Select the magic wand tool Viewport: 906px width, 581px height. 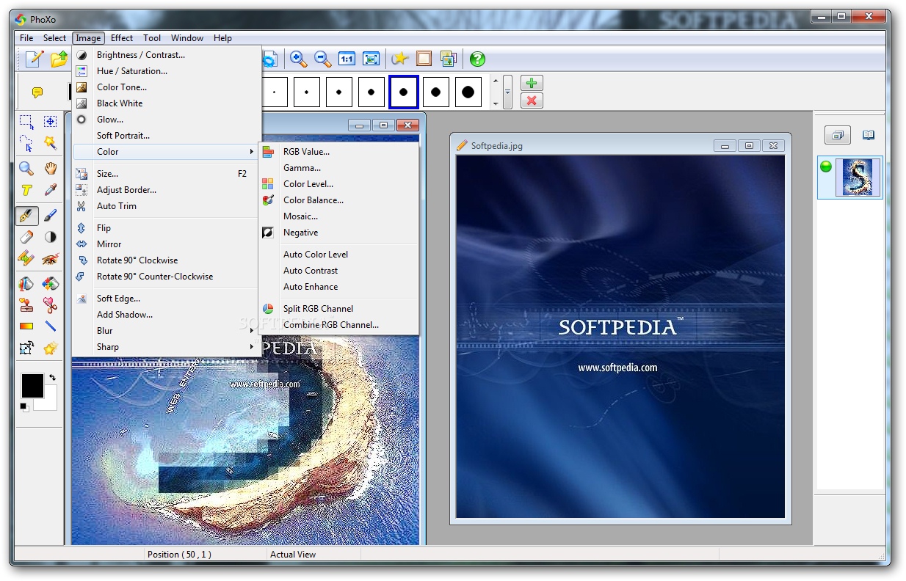click(50, 143)
